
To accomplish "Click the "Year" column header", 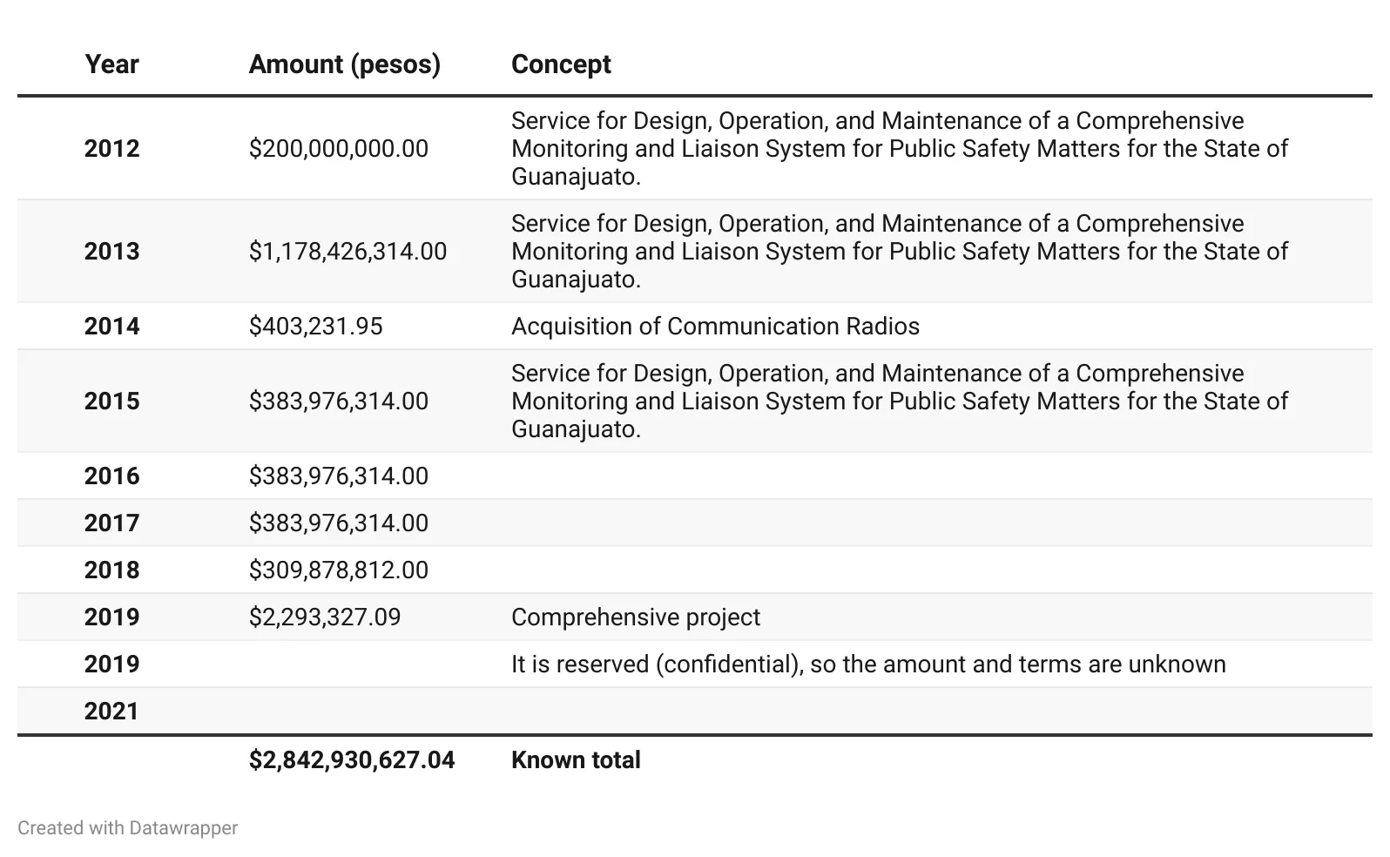I will click(111, 64).
